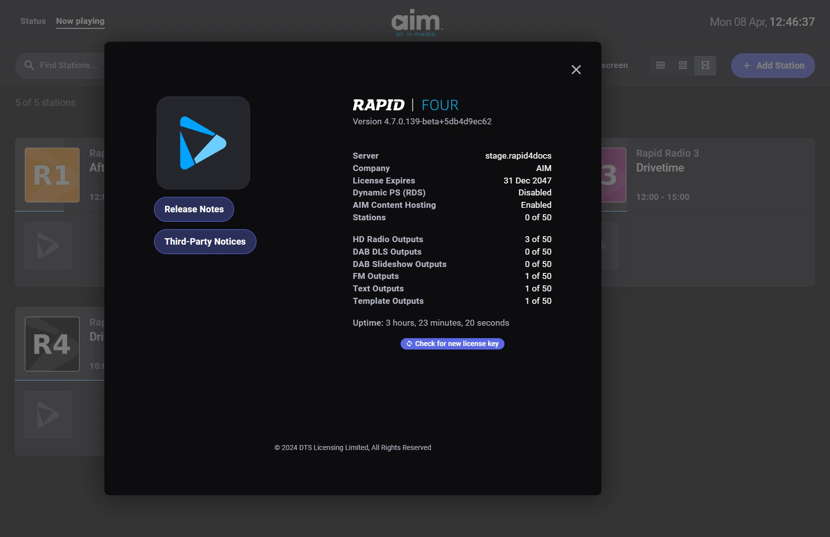Open Rapid Radio 3 station title

point(667,153)
